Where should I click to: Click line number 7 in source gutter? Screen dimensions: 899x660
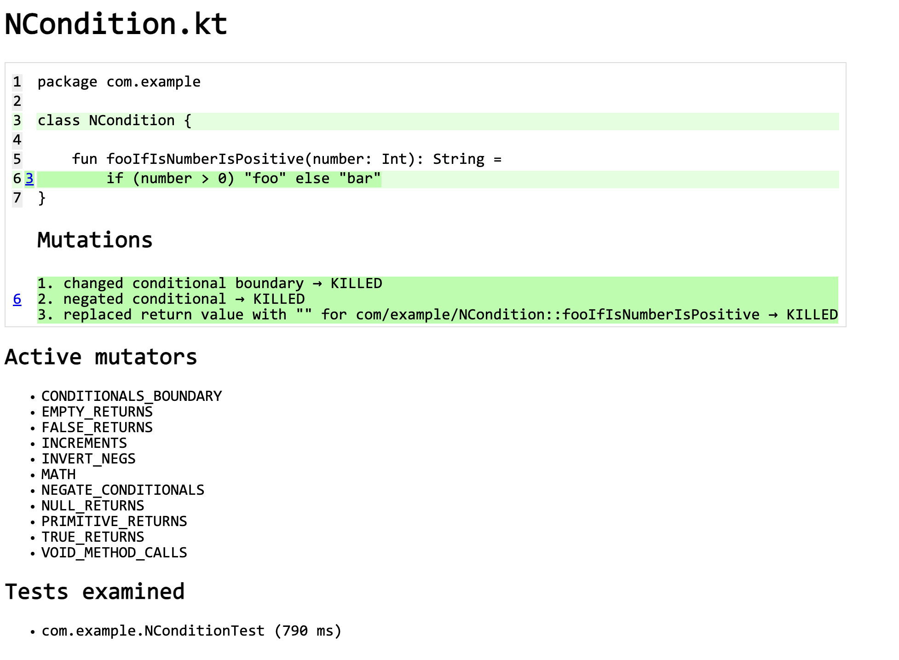[x=17, y=198]
